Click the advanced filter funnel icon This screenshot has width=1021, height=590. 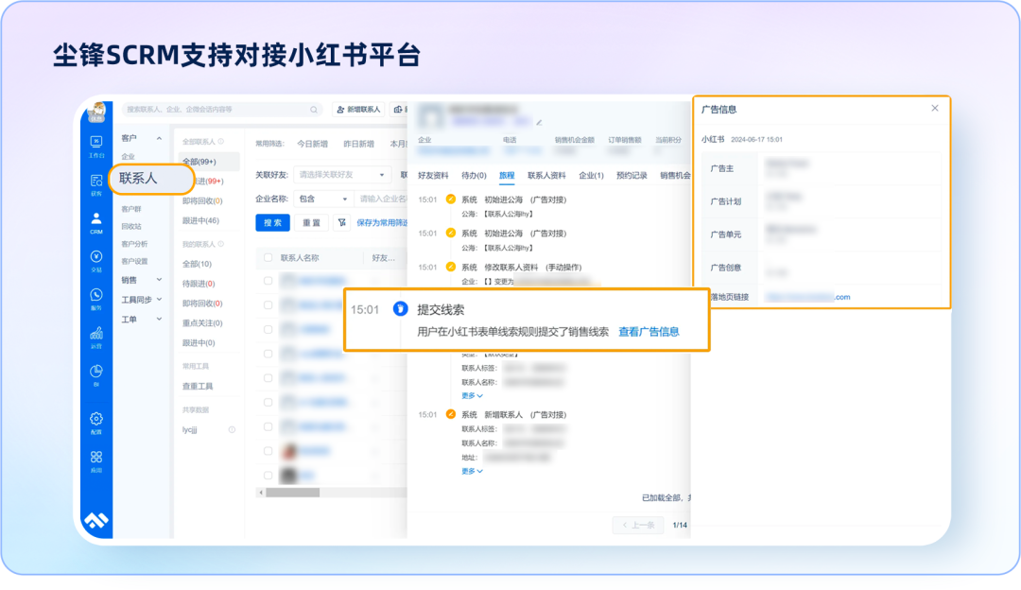click(x=342, y=223)
